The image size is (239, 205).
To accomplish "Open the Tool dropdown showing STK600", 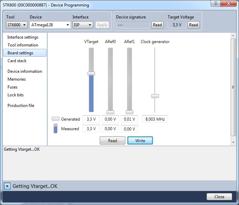I will point(17,25).
